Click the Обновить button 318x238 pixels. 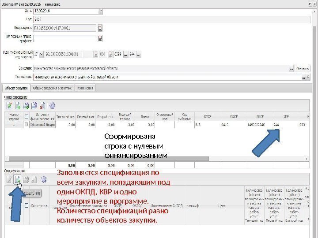pyautogui.click(x=303, y=69)
